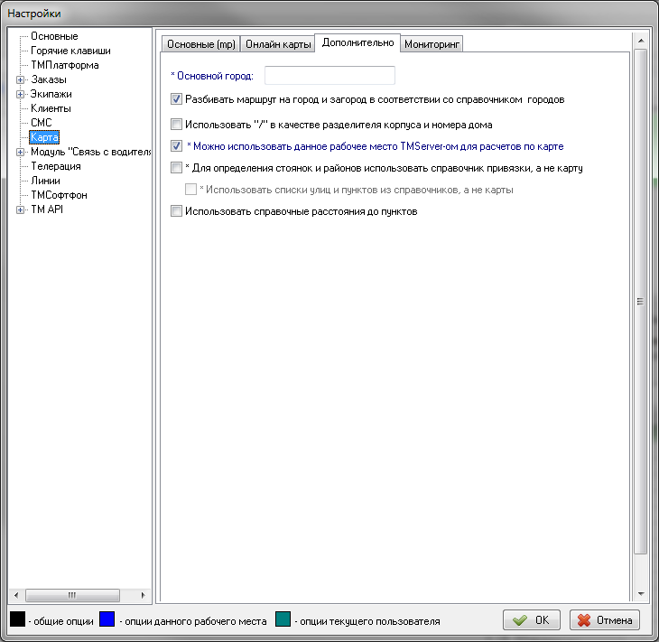Click the teal текущего пользователя swatch
659x642 pixels.
(x=283, y=619)
